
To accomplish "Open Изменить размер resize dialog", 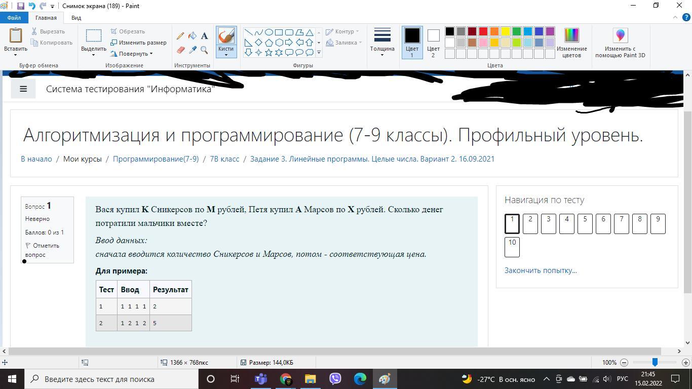I will pos(138,43).
